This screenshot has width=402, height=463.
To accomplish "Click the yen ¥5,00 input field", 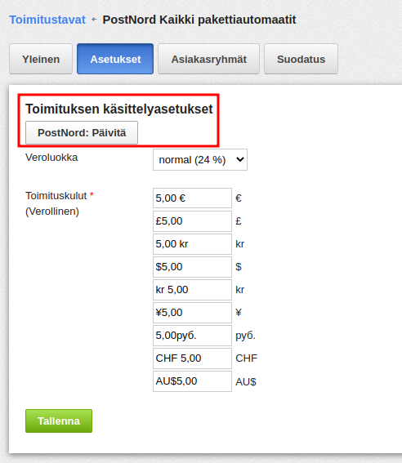I will click(x=192, y=313).
